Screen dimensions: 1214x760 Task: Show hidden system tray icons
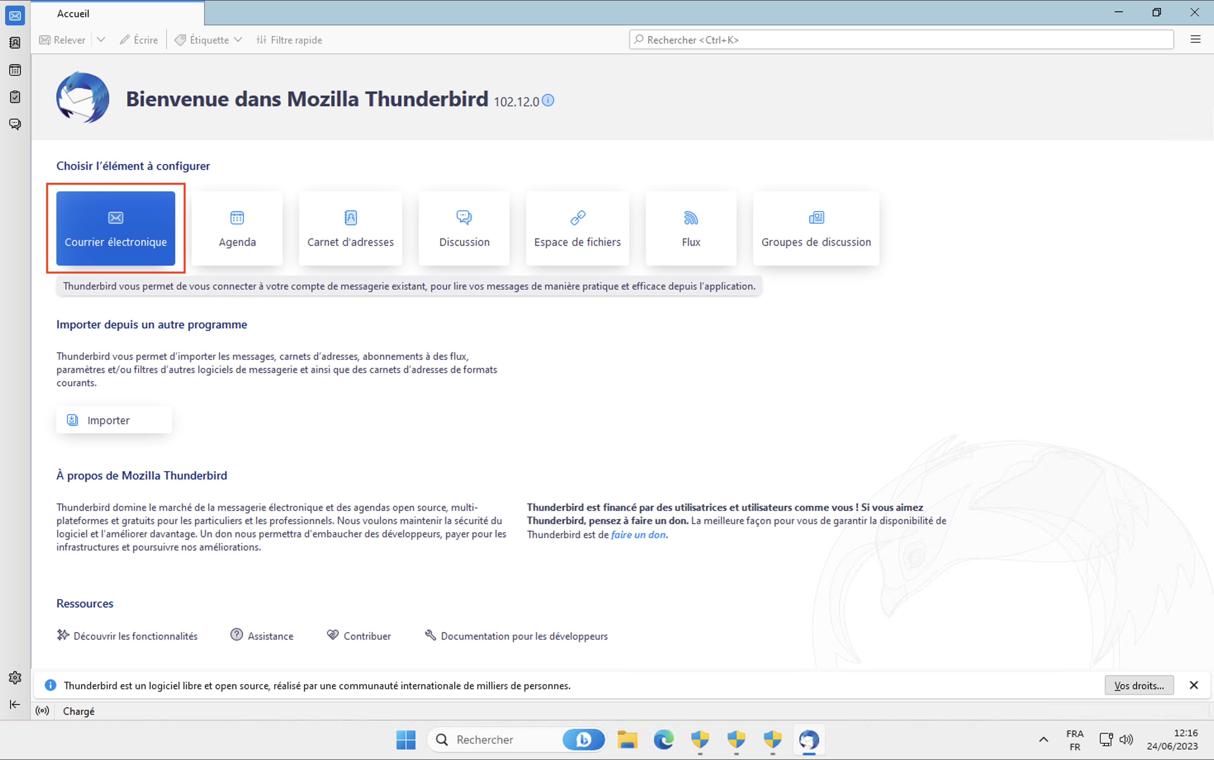pyautogui.click(x=1043, y=740)
